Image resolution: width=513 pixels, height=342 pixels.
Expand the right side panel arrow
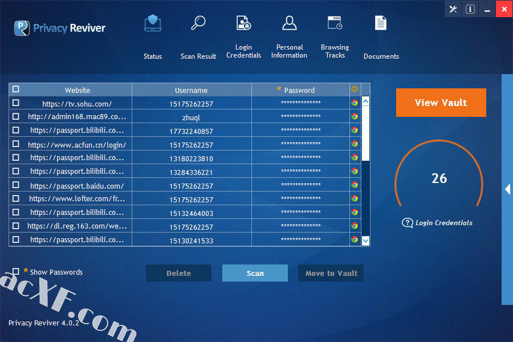tap(507, 189)
